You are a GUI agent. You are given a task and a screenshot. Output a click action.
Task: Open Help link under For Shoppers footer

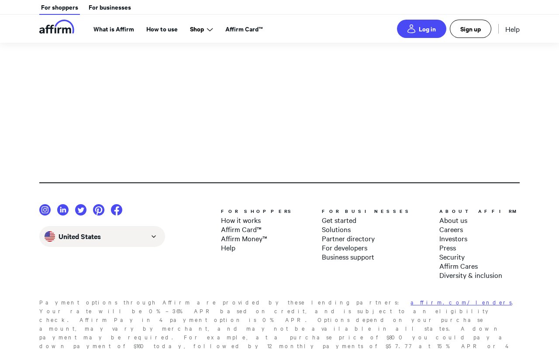228,248
